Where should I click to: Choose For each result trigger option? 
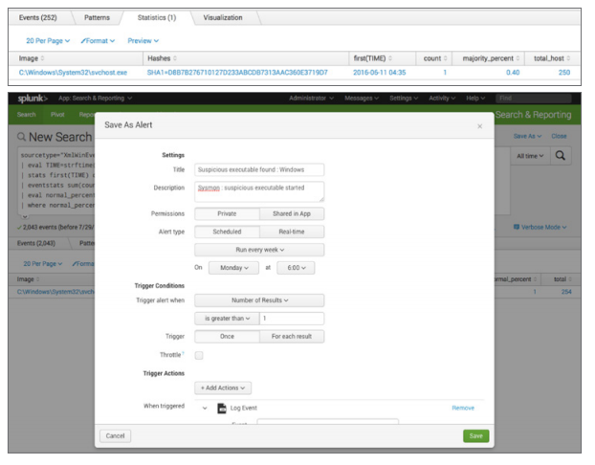pos(292,337)
